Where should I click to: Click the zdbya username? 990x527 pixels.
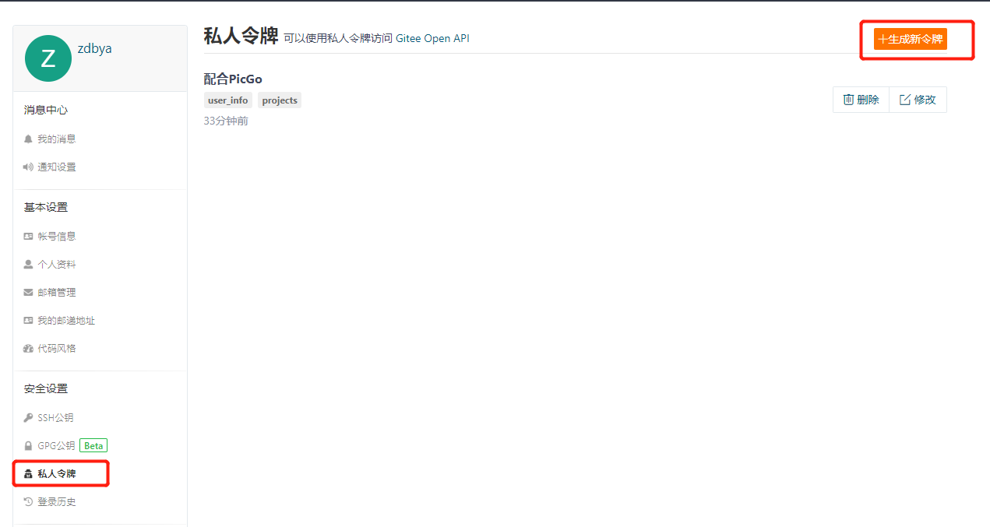(x=94, y=48)
